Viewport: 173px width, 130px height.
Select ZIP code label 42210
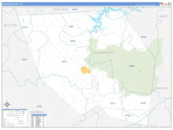64,62
